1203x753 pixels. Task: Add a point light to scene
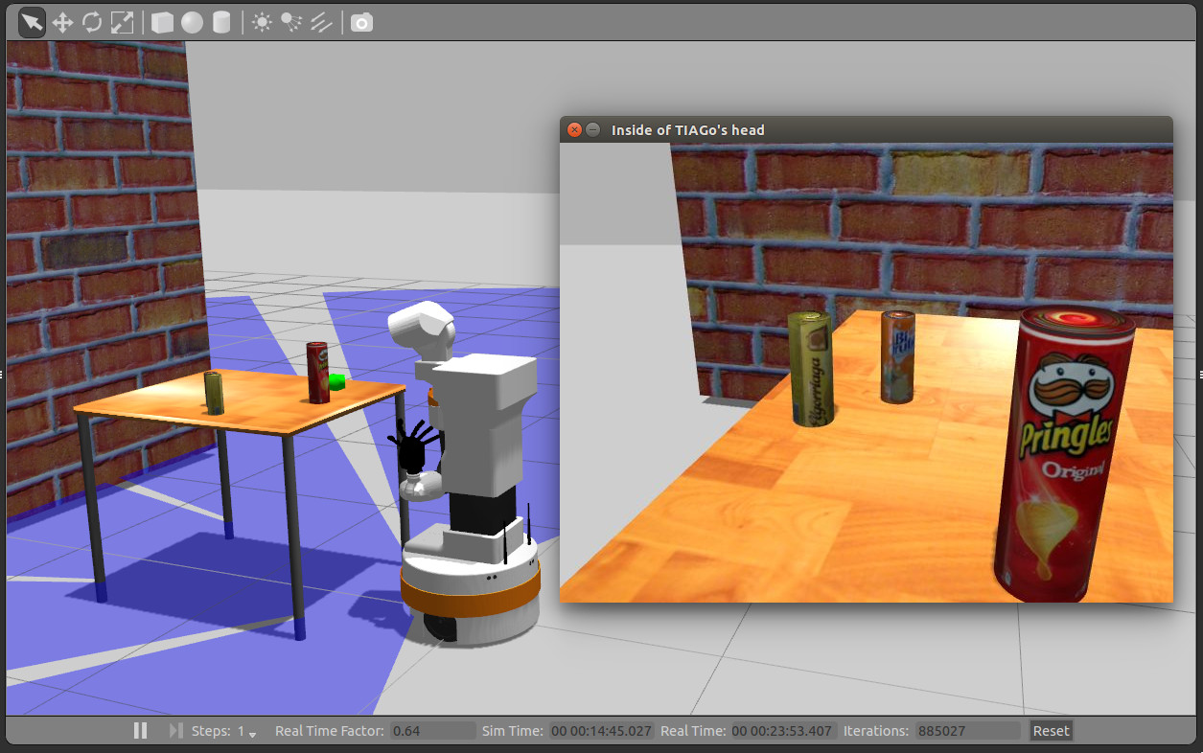coord(262,22)
